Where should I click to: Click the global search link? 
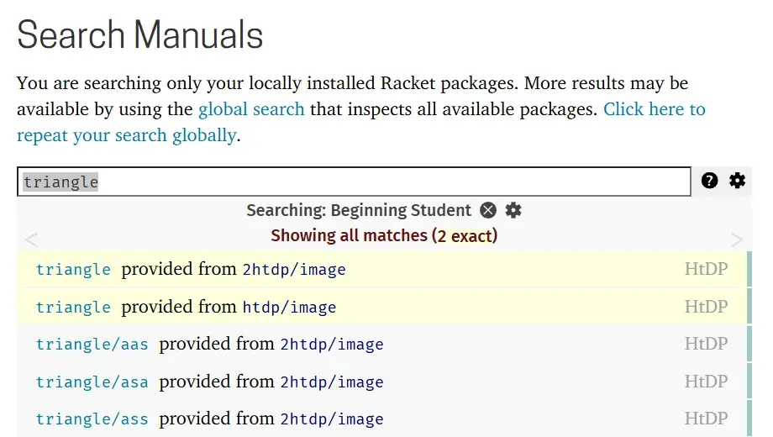[251, 109]
